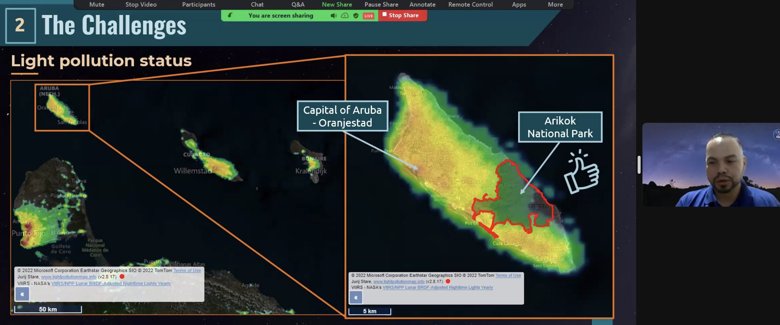The image size is (780, 325).
Task: Open Terms of Use link on right map
Action: pos(508,275)
